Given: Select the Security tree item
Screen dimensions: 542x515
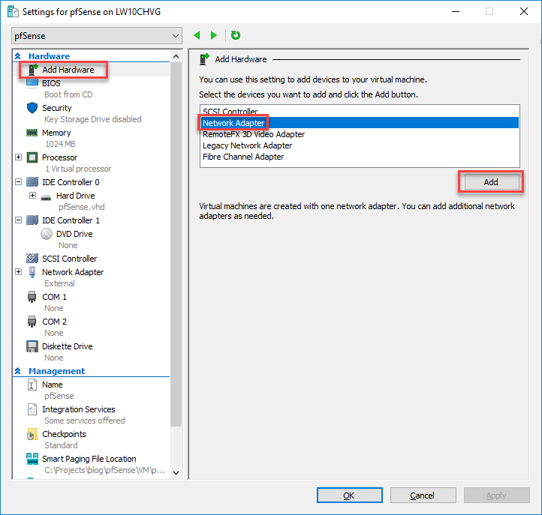Looking at the screenshot, I should coord(57,108).
